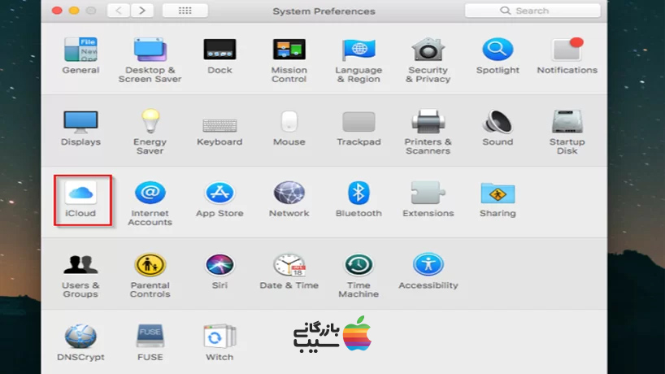The image size is (665, 374).
Task: Open Sound preferences
Action: click(x=498, y=128)
